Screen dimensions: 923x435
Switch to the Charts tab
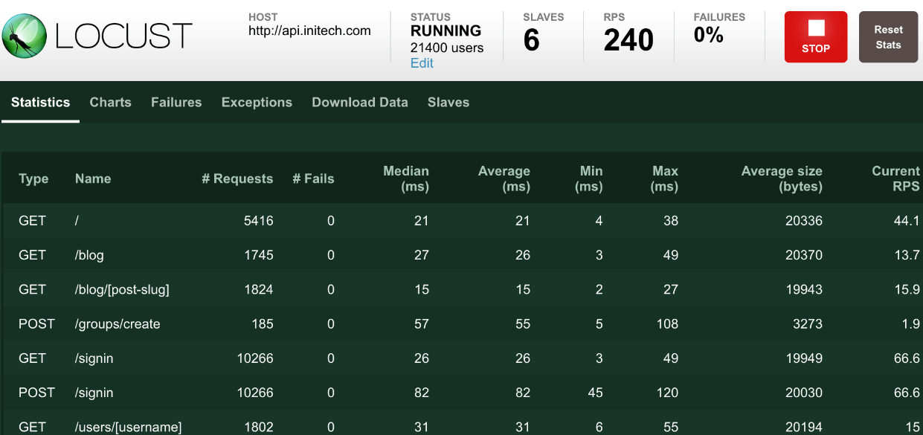point(111,103)
